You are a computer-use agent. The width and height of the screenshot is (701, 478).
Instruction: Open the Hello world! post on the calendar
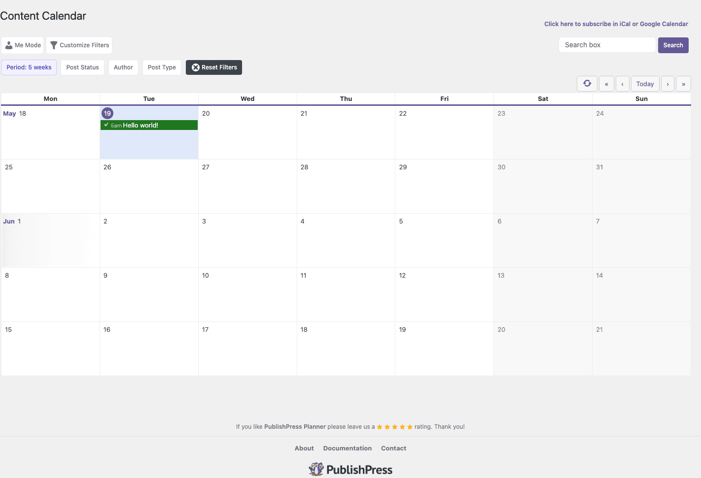[x=149, y=125]
